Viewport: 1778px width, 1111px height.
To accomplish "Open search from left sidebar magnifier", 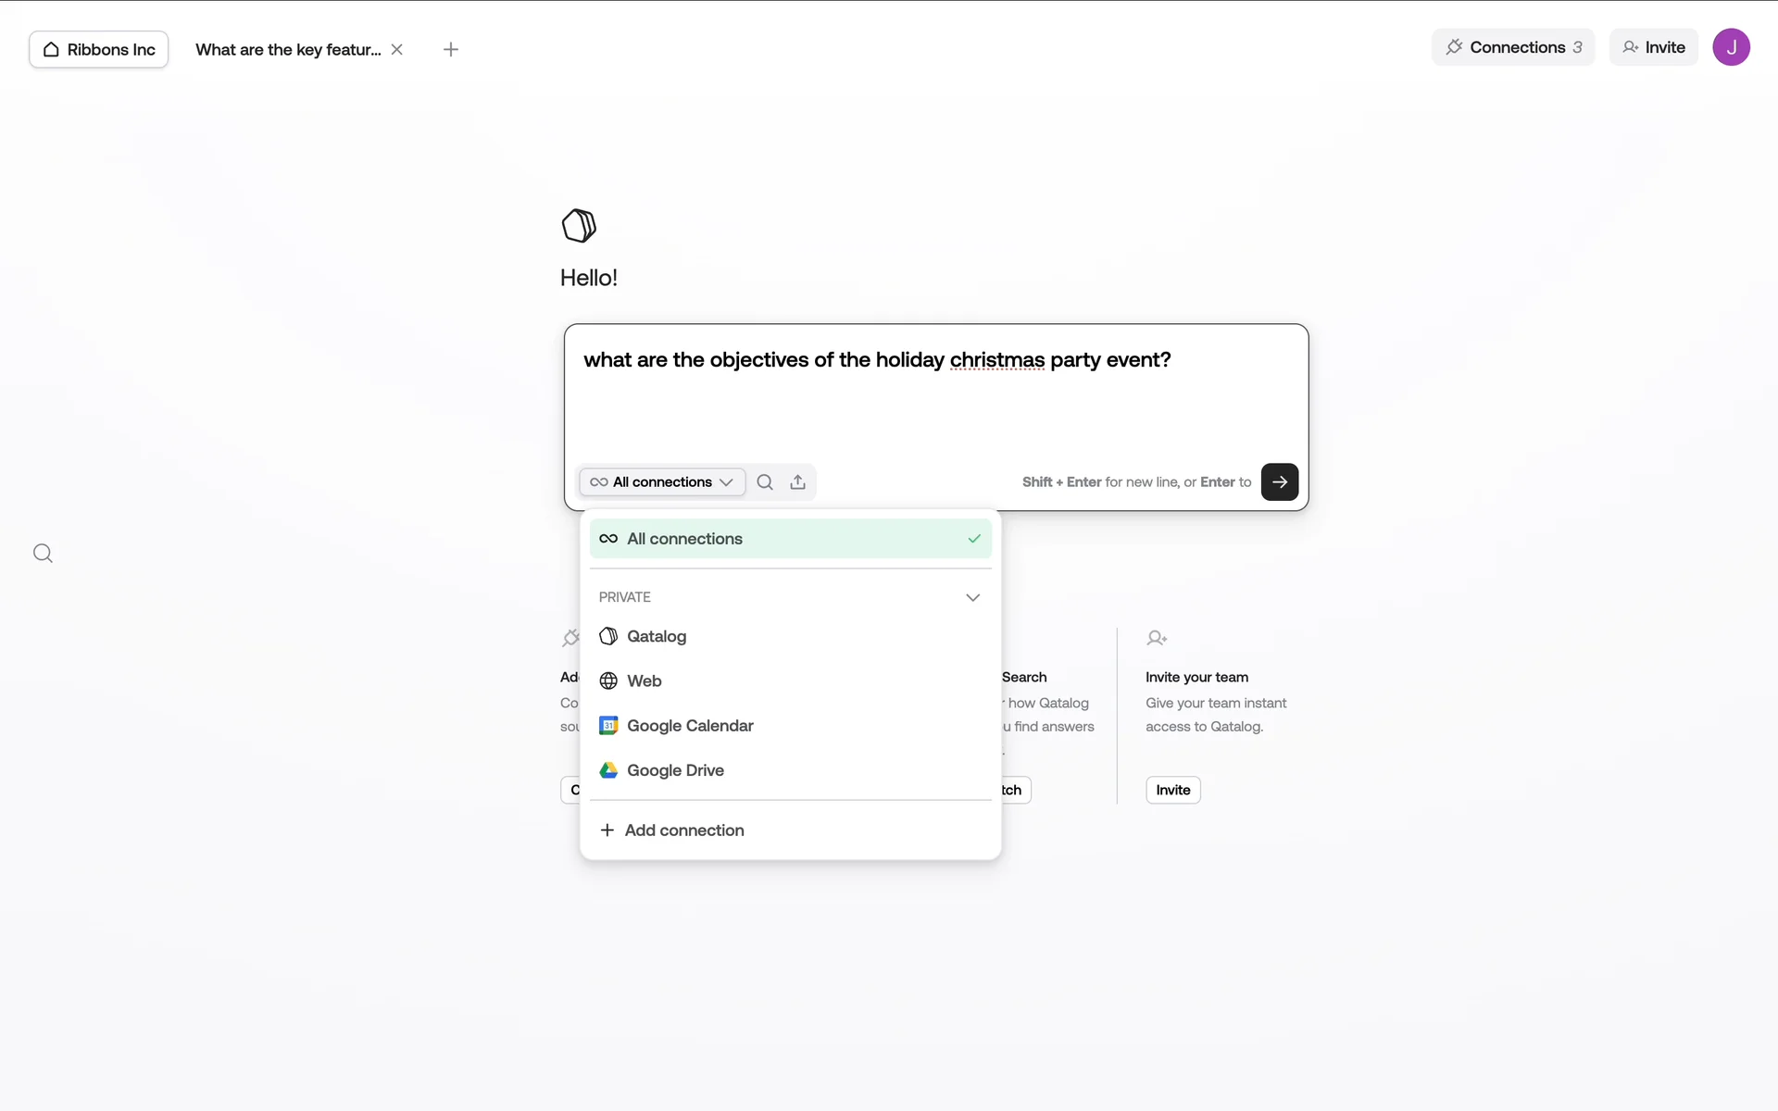I will (x=43, y=554).
